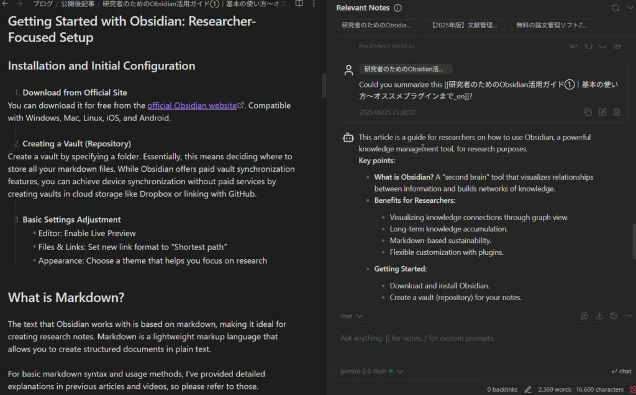
Task: Open relevant note chip 無料の論文管理ソフトZ...
Action: tap(552, 25)
